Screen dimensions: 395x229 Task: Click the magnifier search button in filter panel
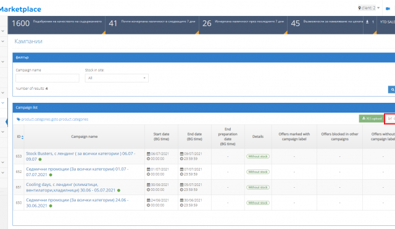[392, 89]
